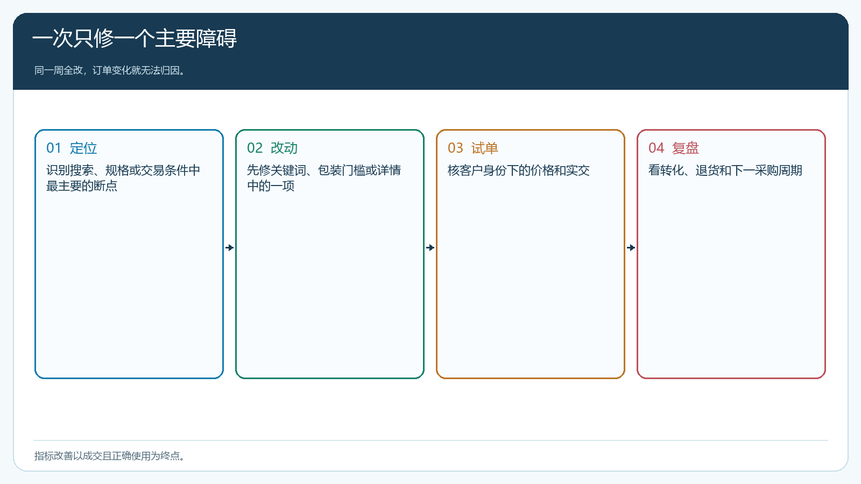Click the heading 01 定位

[x=72, y=148]
